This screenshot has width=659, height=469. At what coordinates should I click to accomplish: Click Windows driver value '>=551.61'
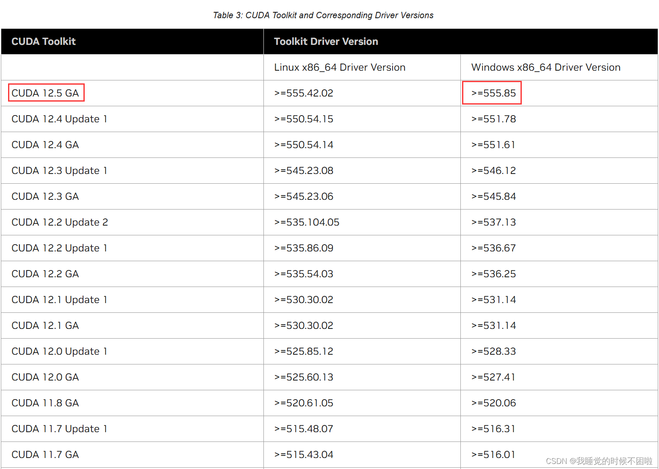[493, 145]
